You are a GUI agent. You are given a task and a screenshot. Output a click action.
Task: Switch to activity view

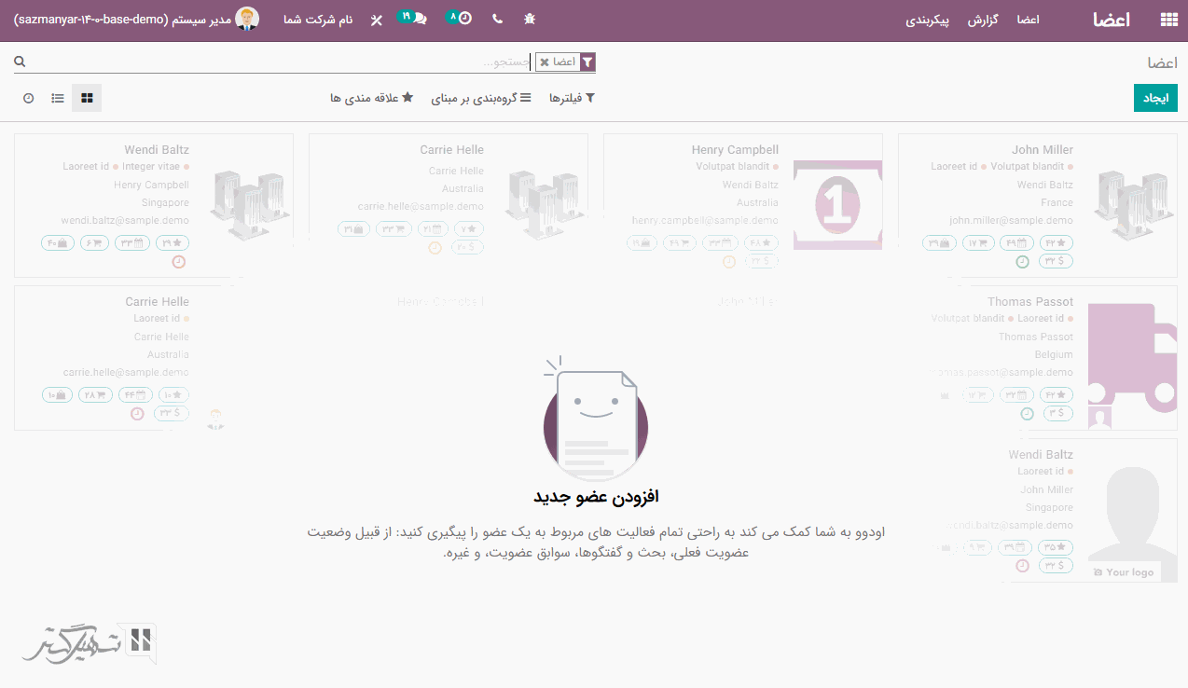[28, 98]
